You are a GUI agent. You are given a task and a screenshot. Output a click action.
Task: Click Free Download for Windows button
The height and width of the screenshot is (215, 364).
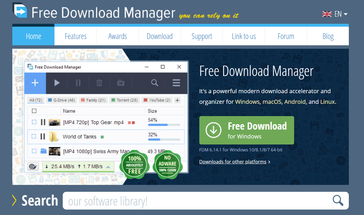coord(247,130)
